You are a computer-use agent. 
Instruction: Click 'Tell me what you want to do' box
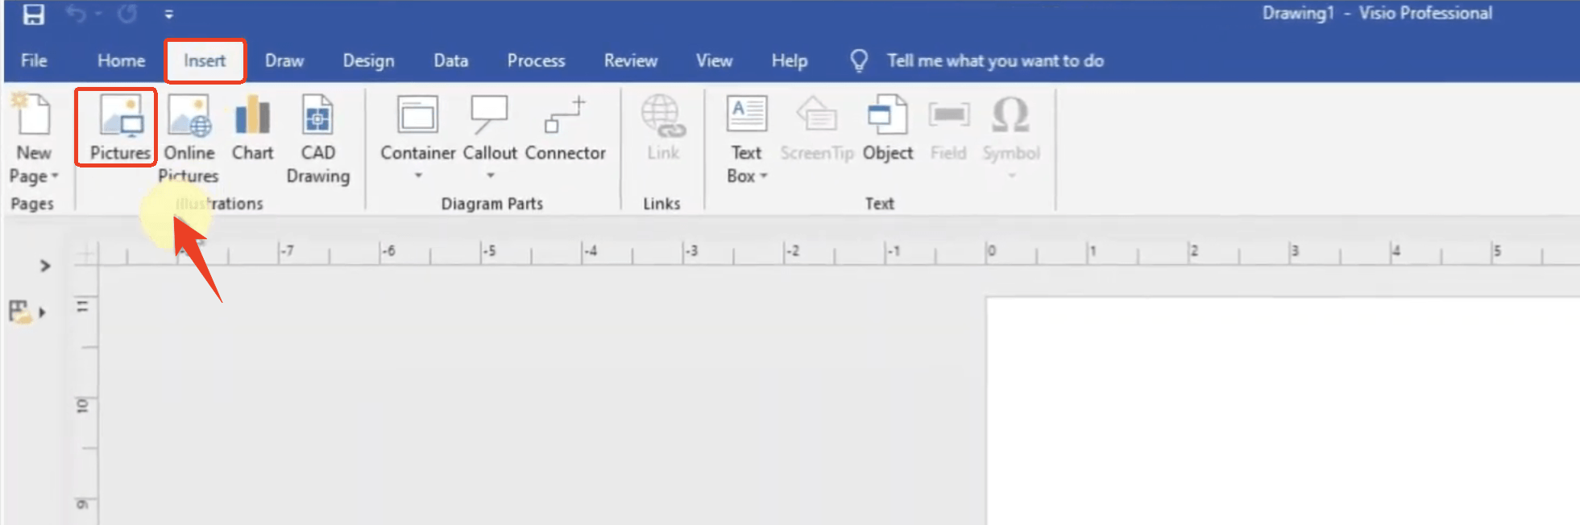pos(995,60)
